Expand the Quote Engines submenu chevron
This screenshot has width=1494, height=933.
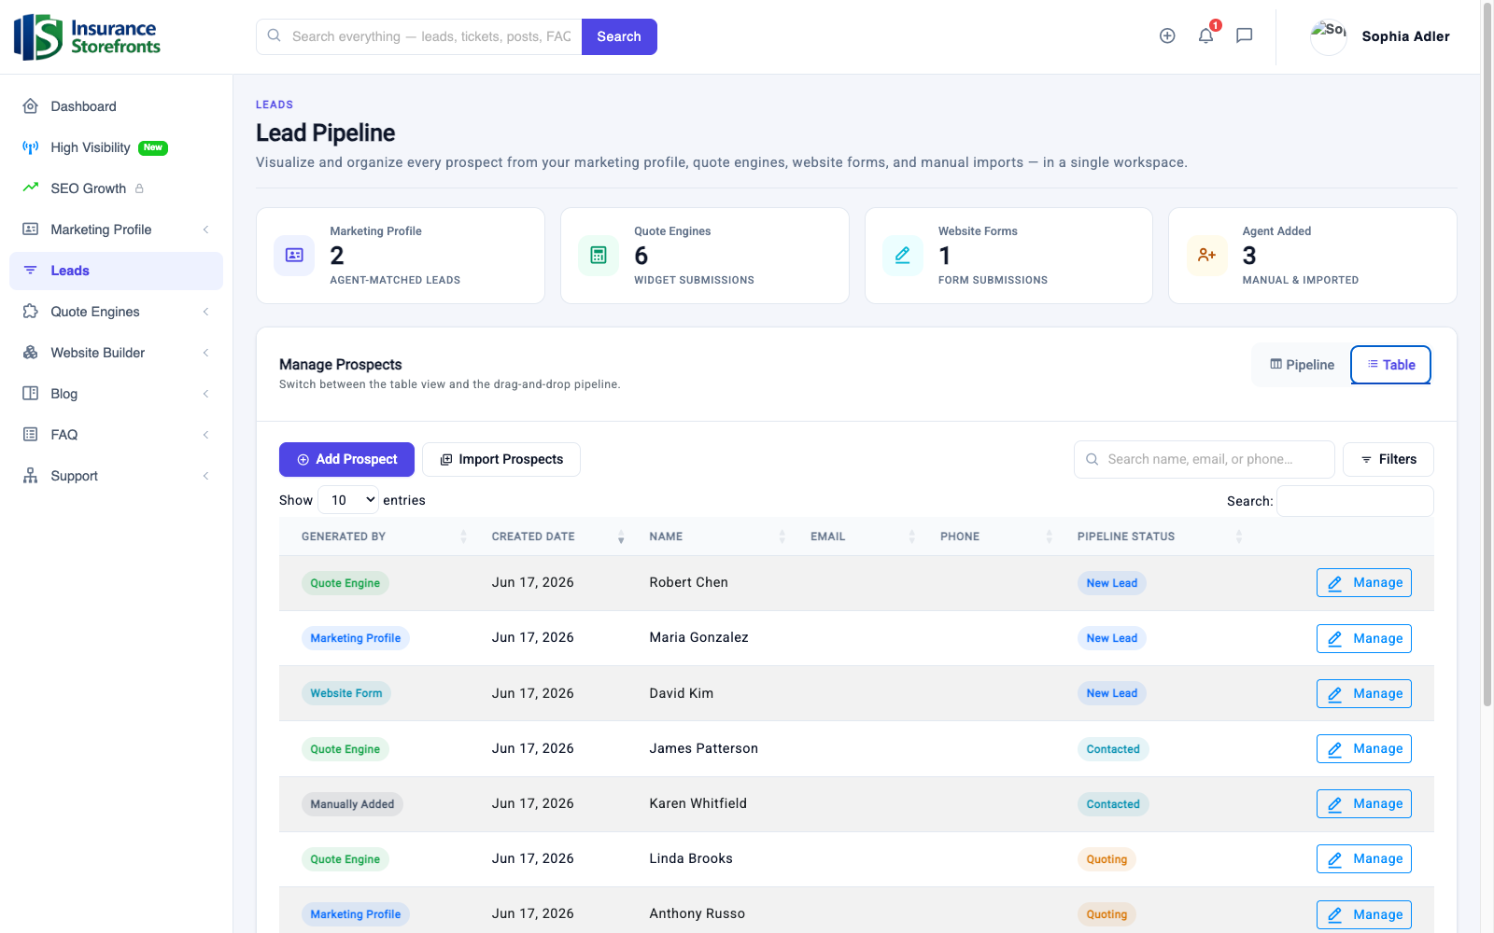205,312
